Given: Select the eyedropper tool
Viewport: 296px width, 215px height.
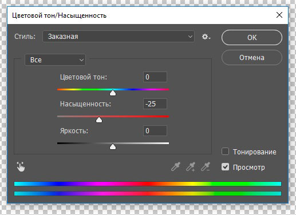Looking at the screenshot, I should 176,166.
